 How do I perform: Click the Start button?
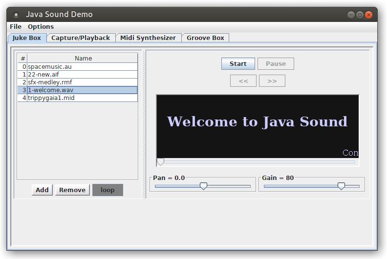point(238,64)
